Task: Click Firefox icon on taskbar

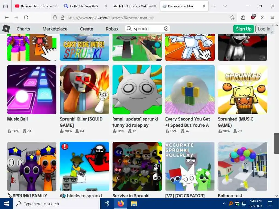Action: click(x=121, y=204)
